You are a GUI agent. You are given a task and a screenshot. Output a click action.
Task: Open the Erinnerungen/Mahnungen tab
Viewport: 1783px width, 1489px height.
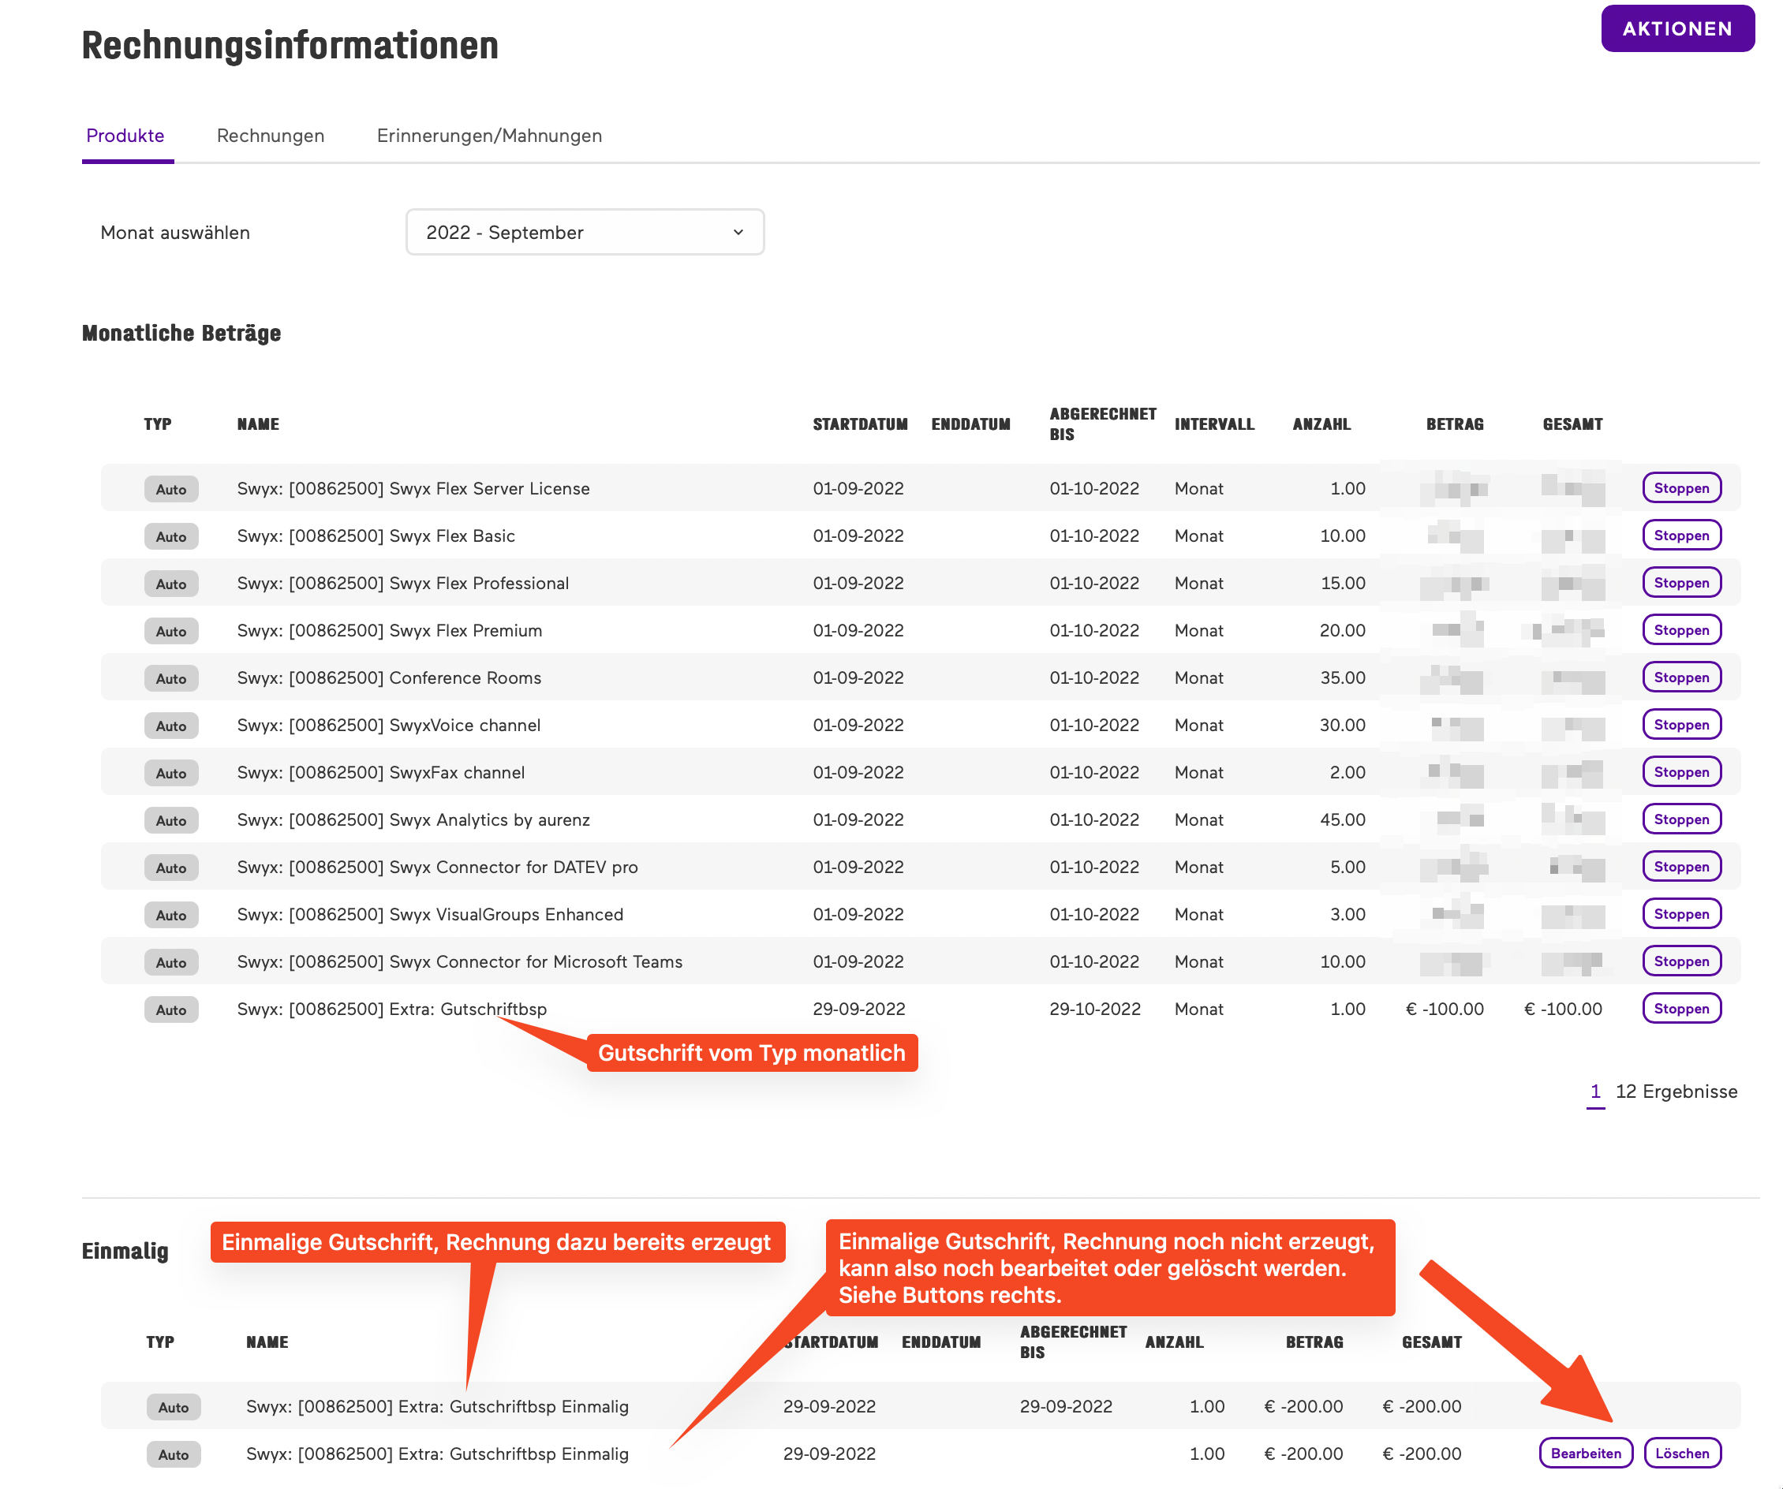click(489, 136)
